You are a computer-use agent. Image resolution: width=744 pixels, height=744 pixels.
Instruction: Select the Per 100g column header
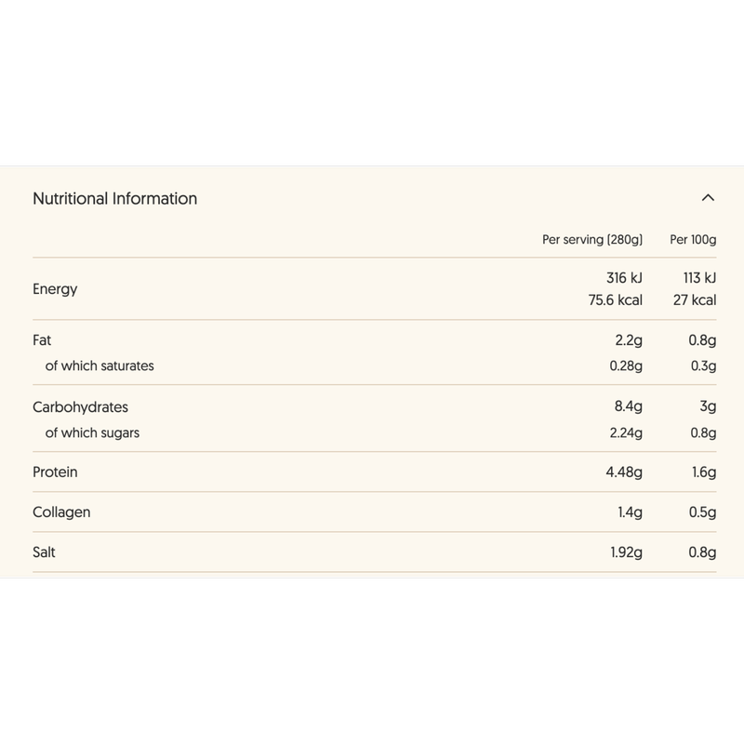coord(693,240)
